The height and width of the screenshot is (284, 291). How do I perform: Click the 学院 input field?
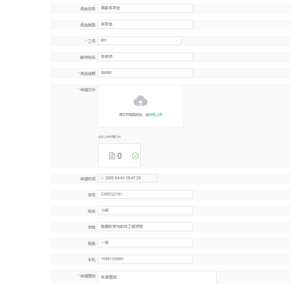click(x=145, y=227)
